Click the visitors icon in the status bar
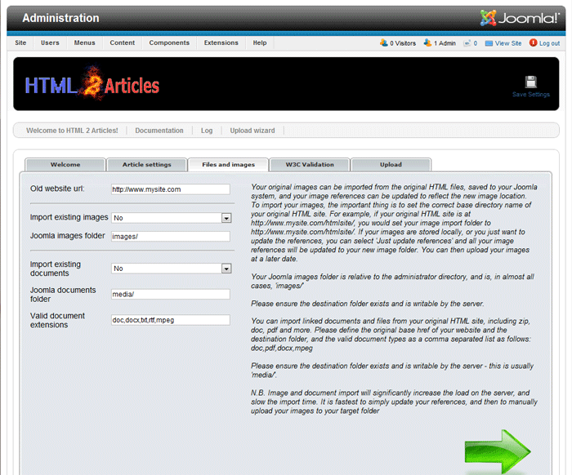The height and width of the screenshot is (475, 572). (384, 42)
